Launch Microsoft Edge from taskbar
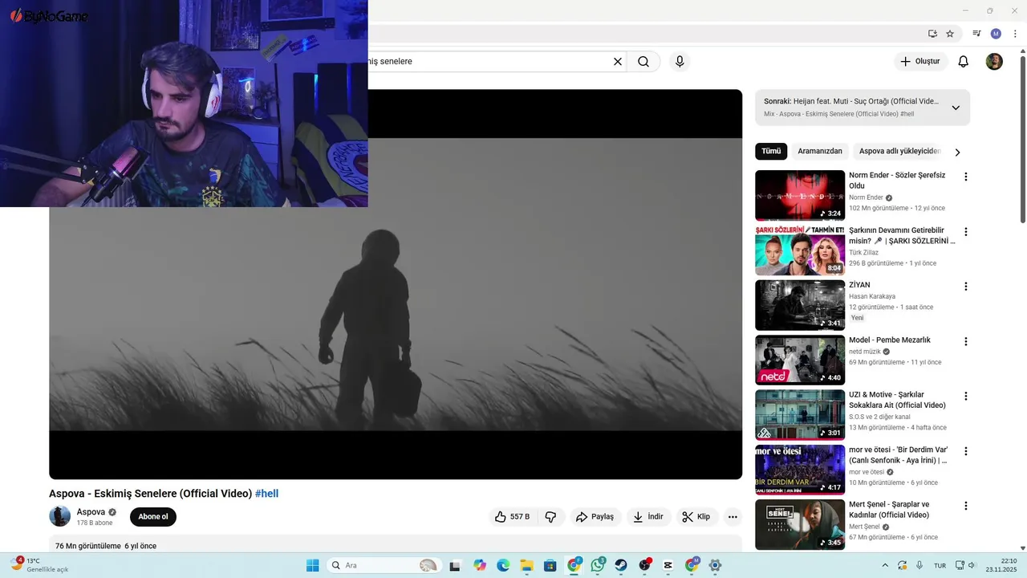The width and height of the screenshot is (1027, 578). click(x=503, y=565)
